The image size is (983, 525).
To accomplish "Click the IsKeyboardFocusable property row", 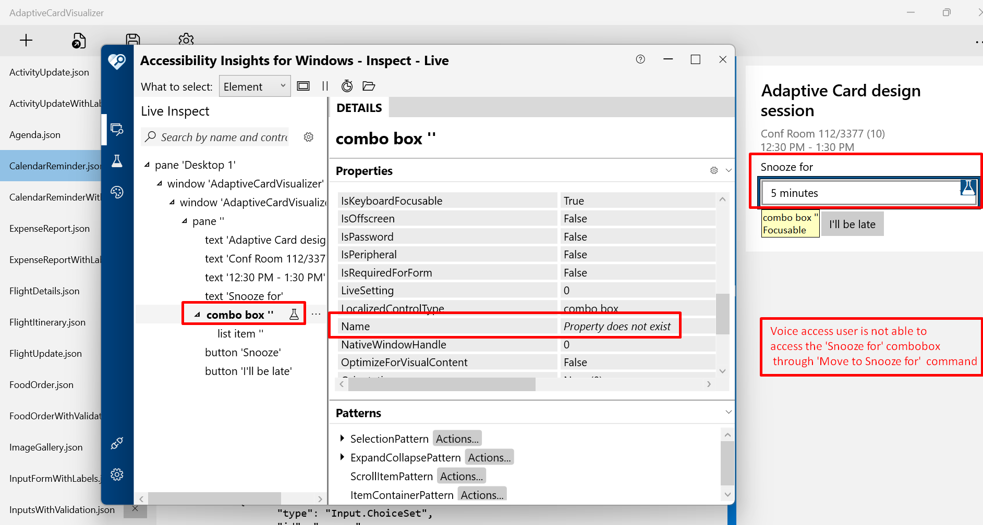I will [527, 201].
